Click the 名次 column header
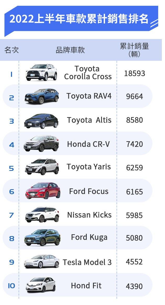This screenshot has height=305, width=165. coord(12,50)
